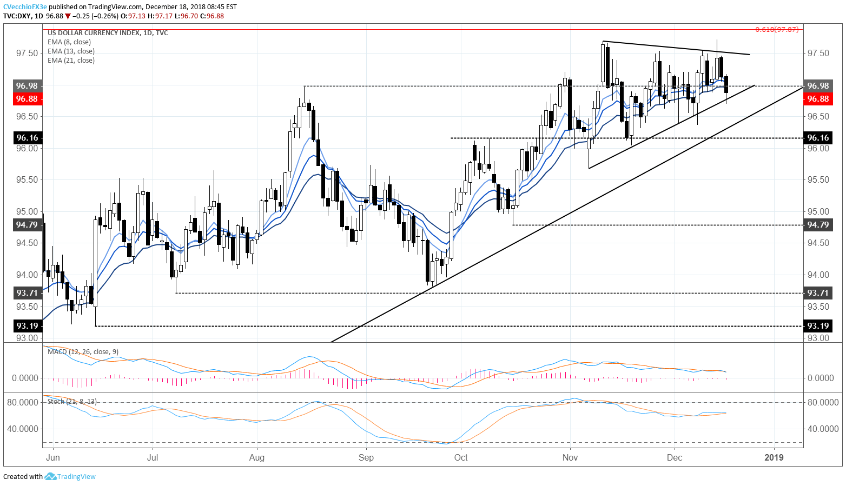Click the Stoch (21, 8, 13) label
This screenshot has width=846, height=486.
point(72,401)
